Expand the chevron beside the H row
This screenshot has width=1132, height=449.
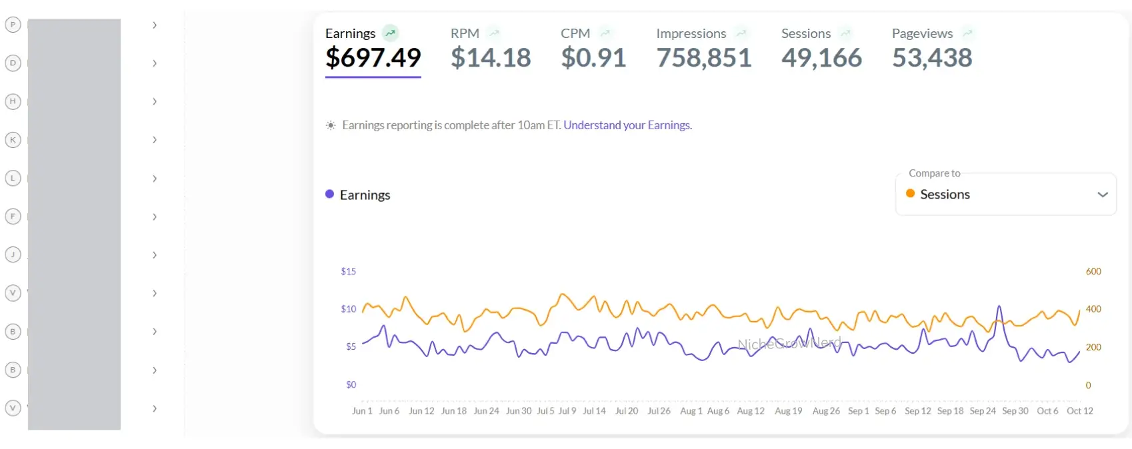[155, 101]
